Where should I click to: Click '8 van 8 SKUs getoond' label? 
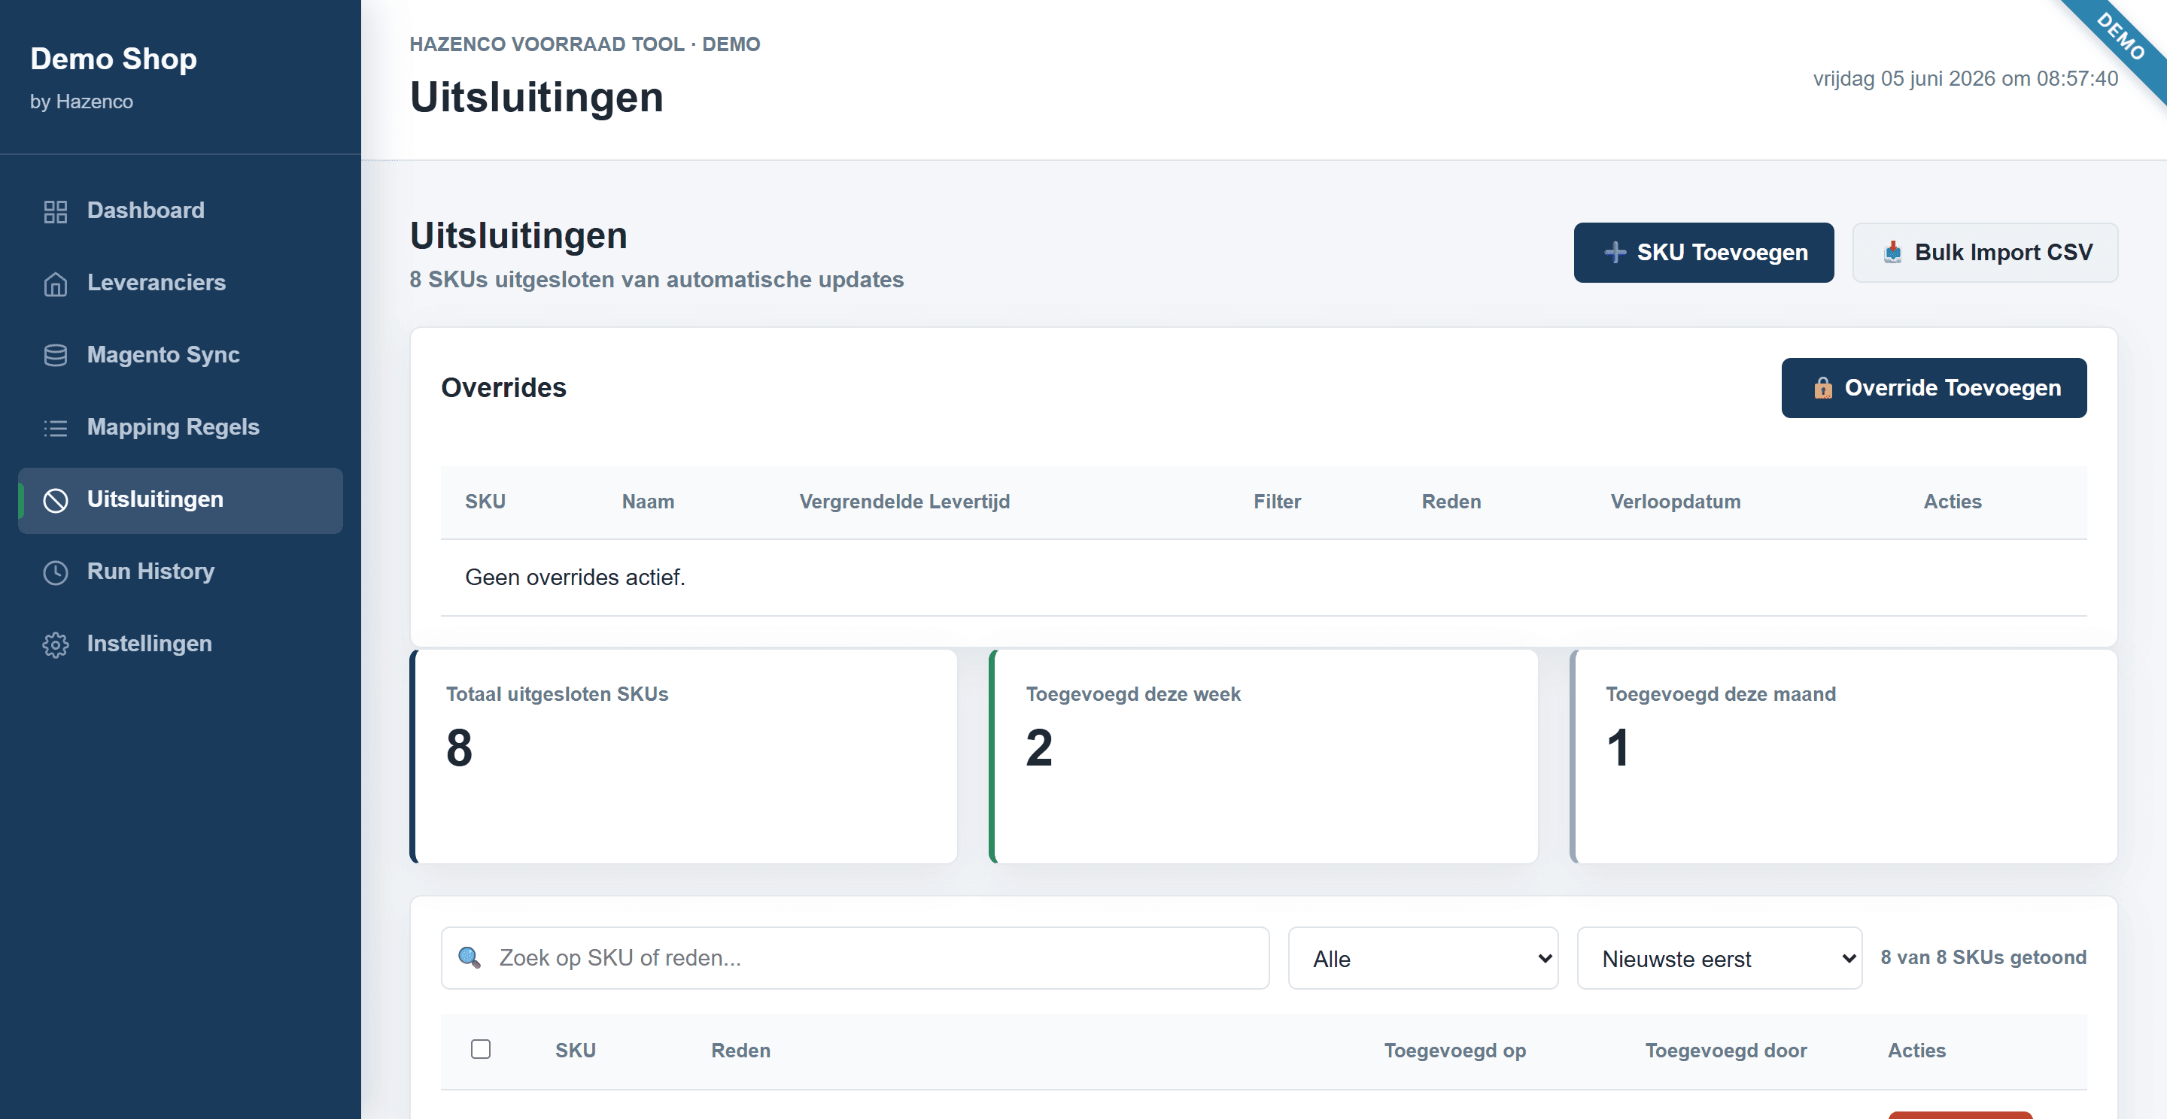click(x=1983, y=957)
